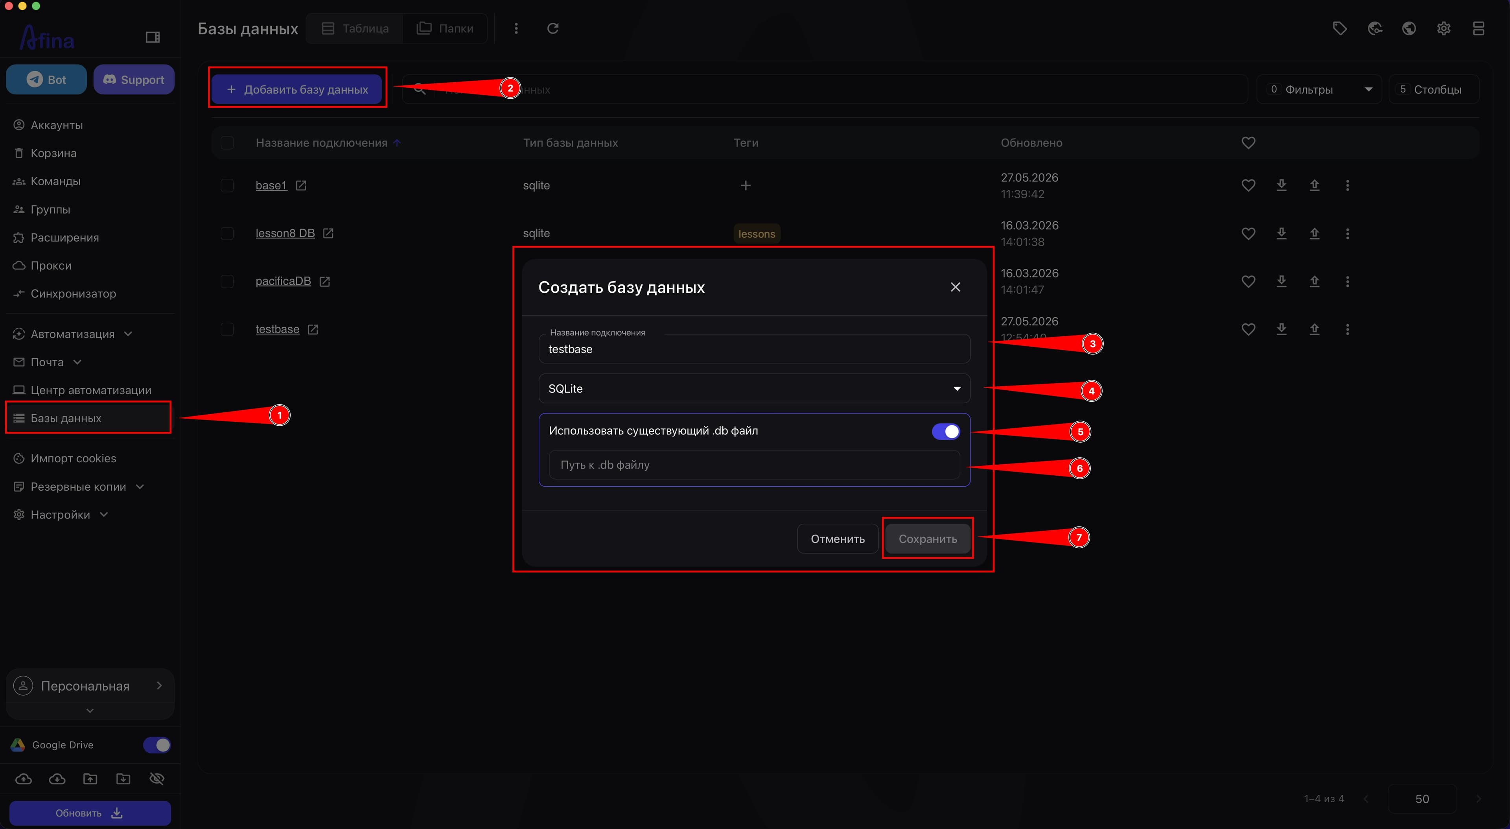Open the Фильтры dropdown
The height and width of the screenshot is (829, 1510).
click(x=1319, y=90)
